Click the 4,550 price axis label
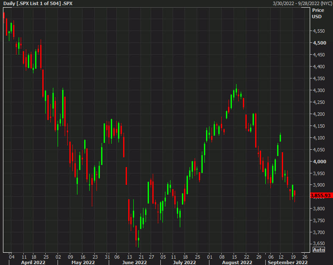The height and width of the screenshot is (265, 333). point(319,31)
